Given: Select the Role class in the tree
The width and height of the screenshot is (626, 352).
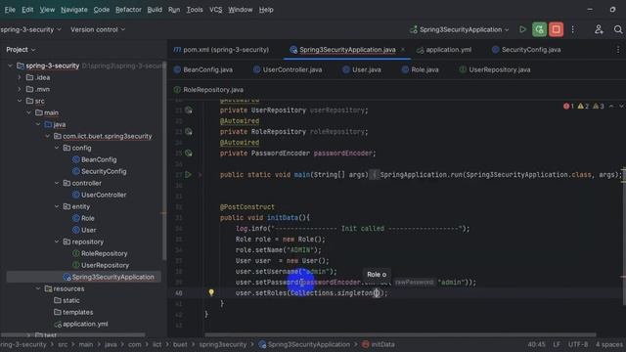Looking at the screenshot, I should (x=83, y=218).
